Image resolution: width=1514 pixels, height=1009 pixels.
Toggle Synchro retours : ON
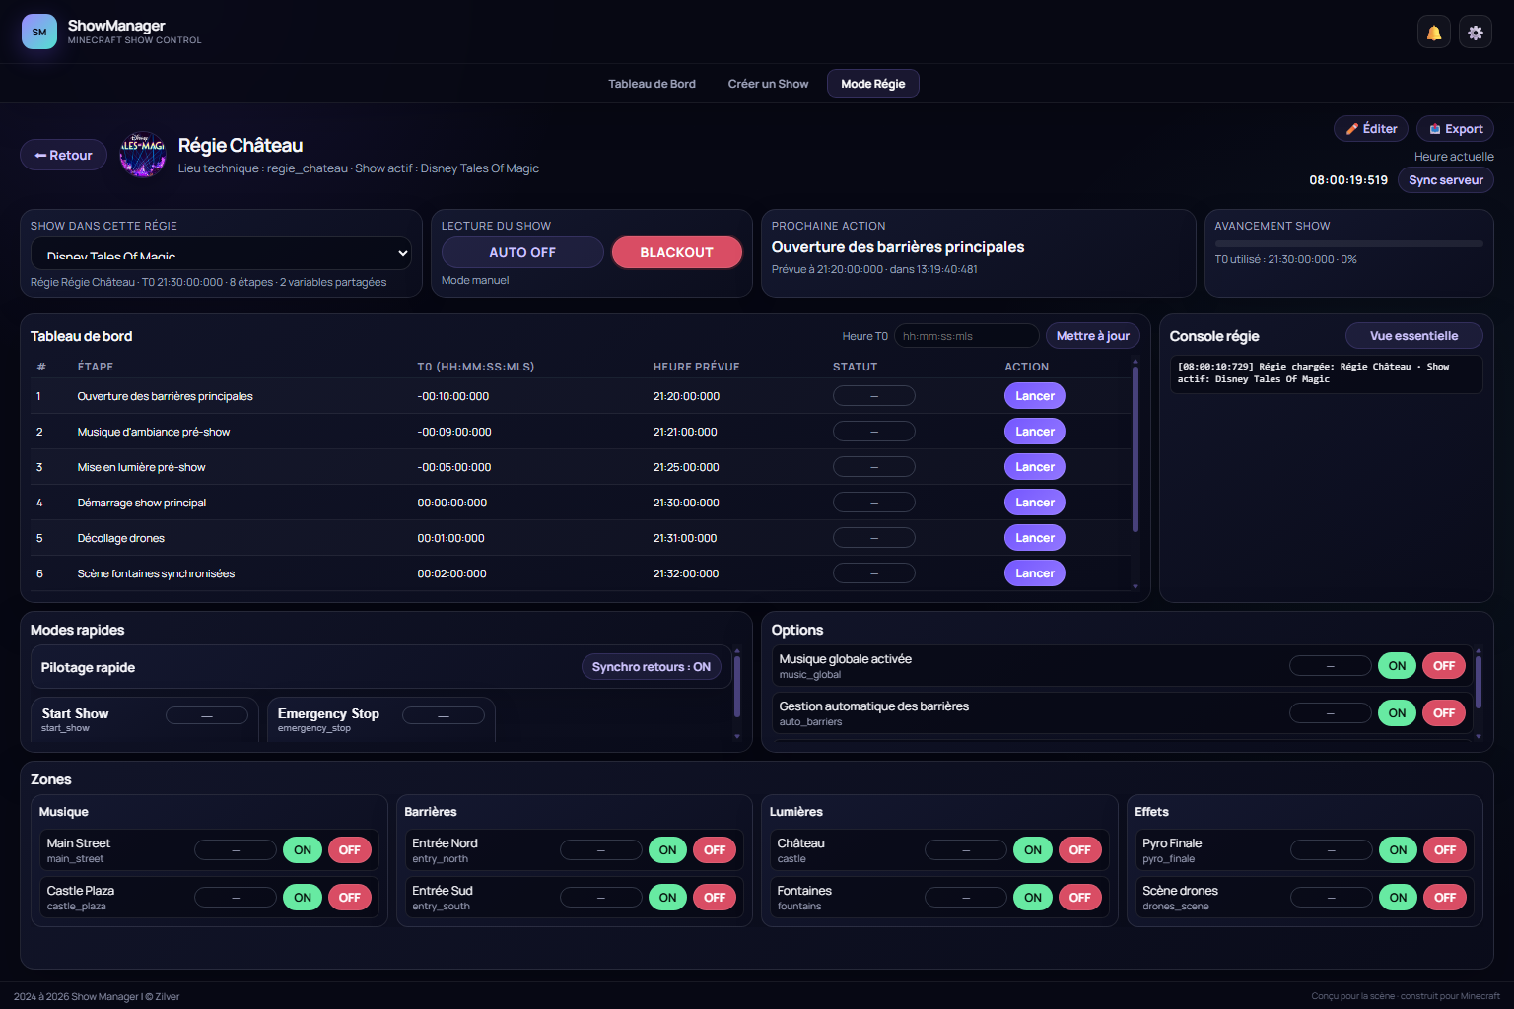(x=651, y=667)
